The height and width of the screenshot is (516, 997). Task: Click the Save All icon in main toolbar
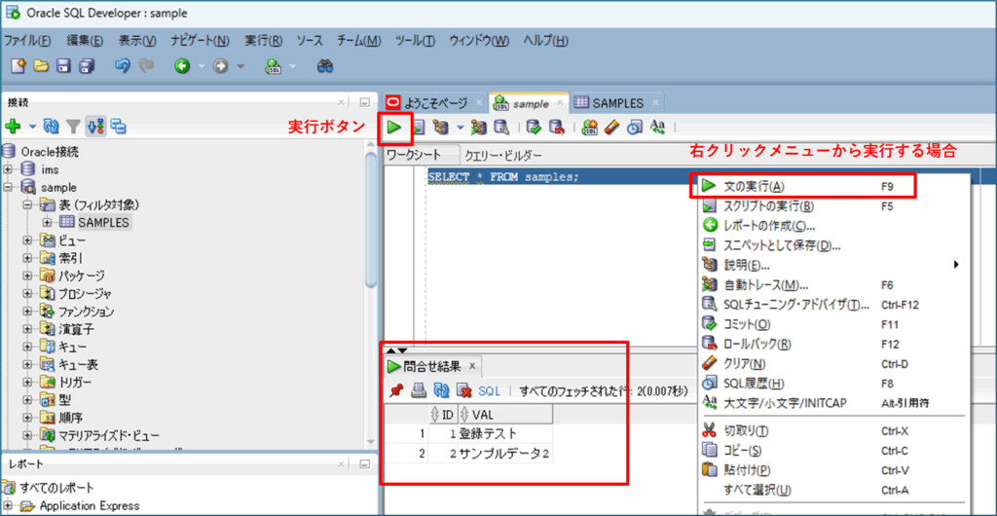[x=87, y=66]
